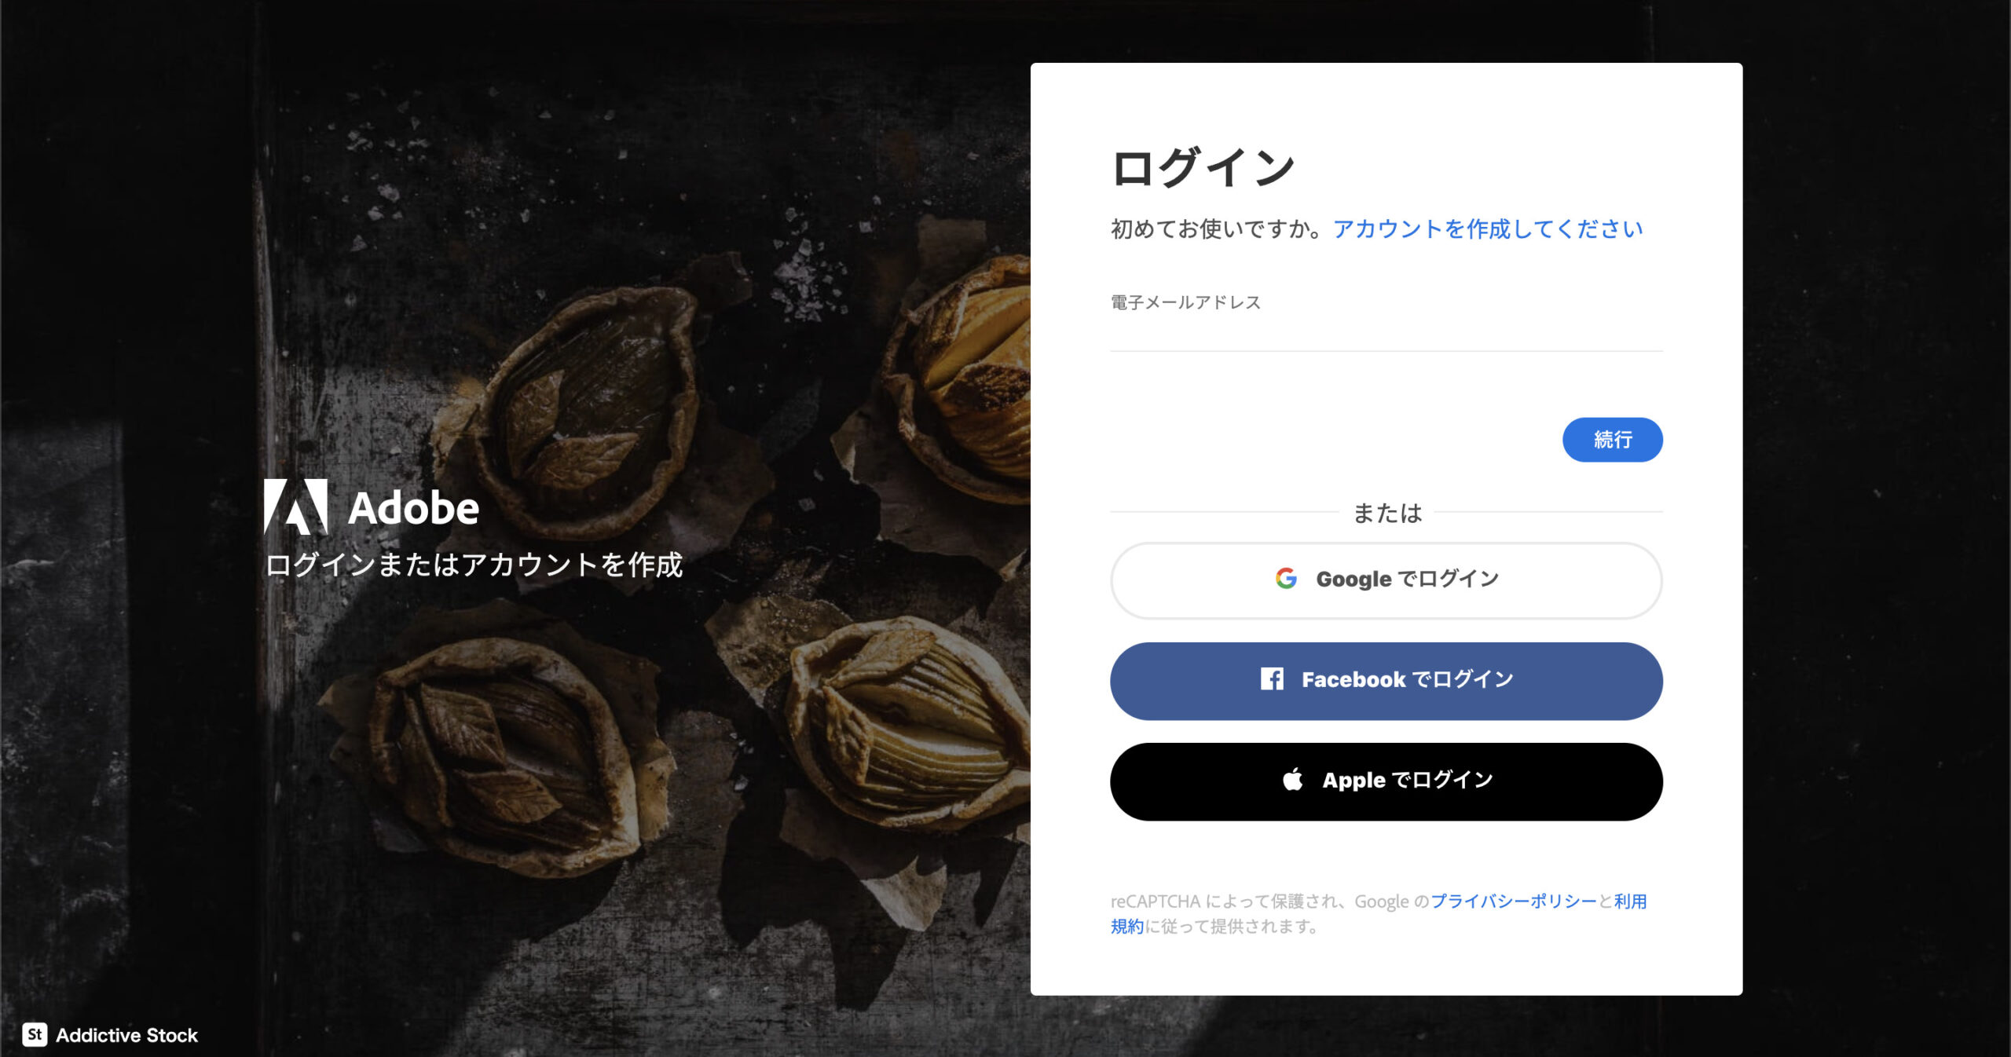Open the アカウントを作成してください link

pyautogui.click(x=1488, y=229)
